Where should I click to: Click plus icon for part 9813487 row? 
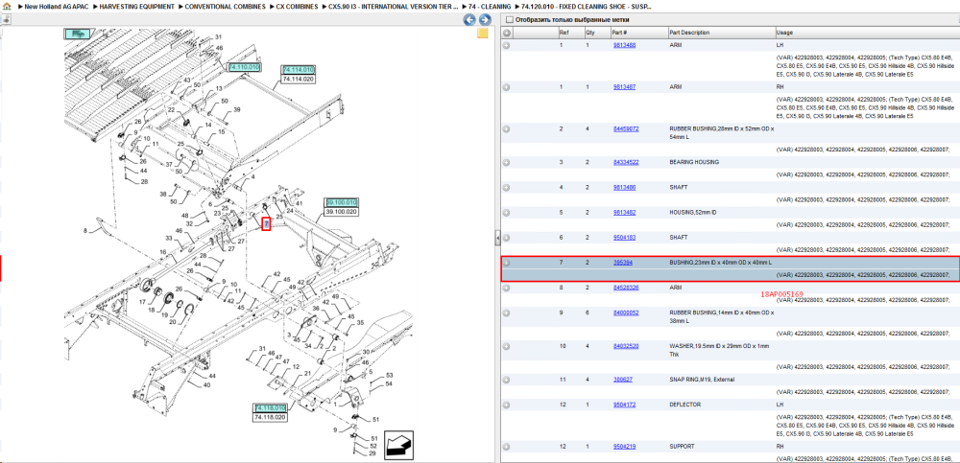507,87
